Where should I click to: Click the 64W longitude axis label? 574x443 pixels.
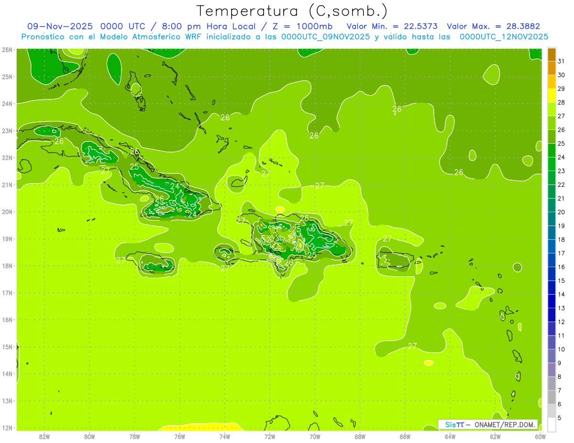coord(450,436)
